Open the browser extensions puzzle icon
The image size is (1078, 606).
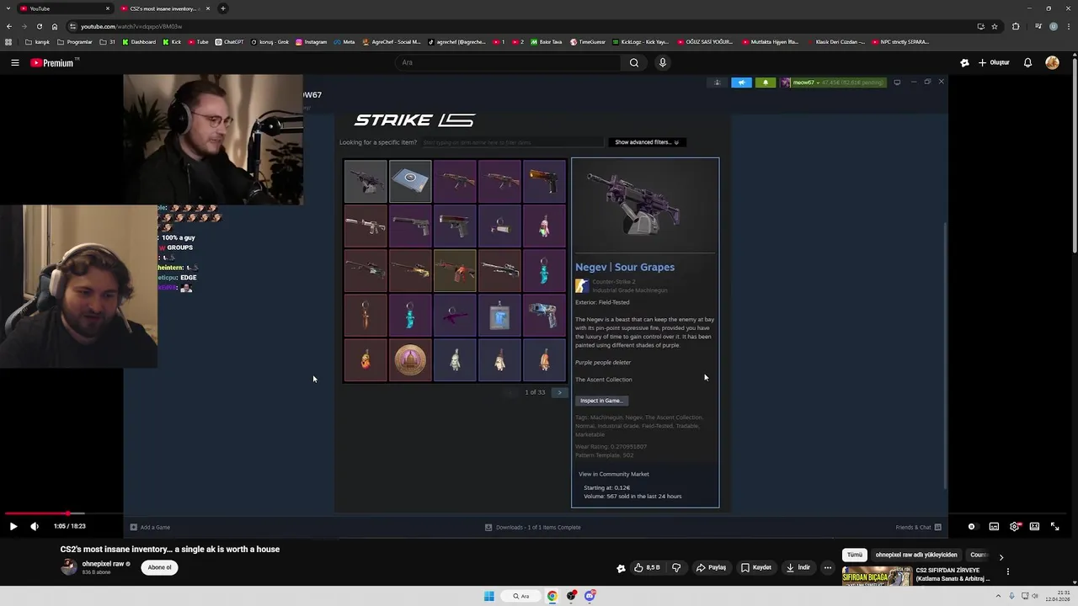click(x=1016, y=26)
